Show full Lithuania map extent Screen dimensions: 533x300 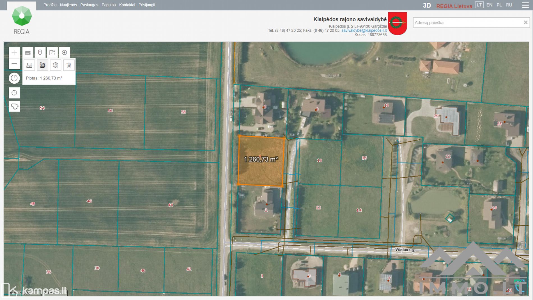click(x=14, y=106)
